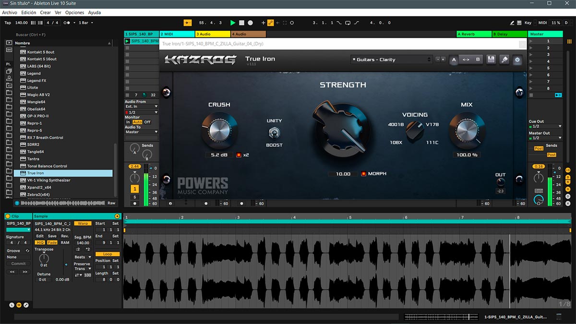Toggle the x2 crush checkbox
Image resolution: width=576 pixels, height=324 pixels.
click(x=239, y=155)
